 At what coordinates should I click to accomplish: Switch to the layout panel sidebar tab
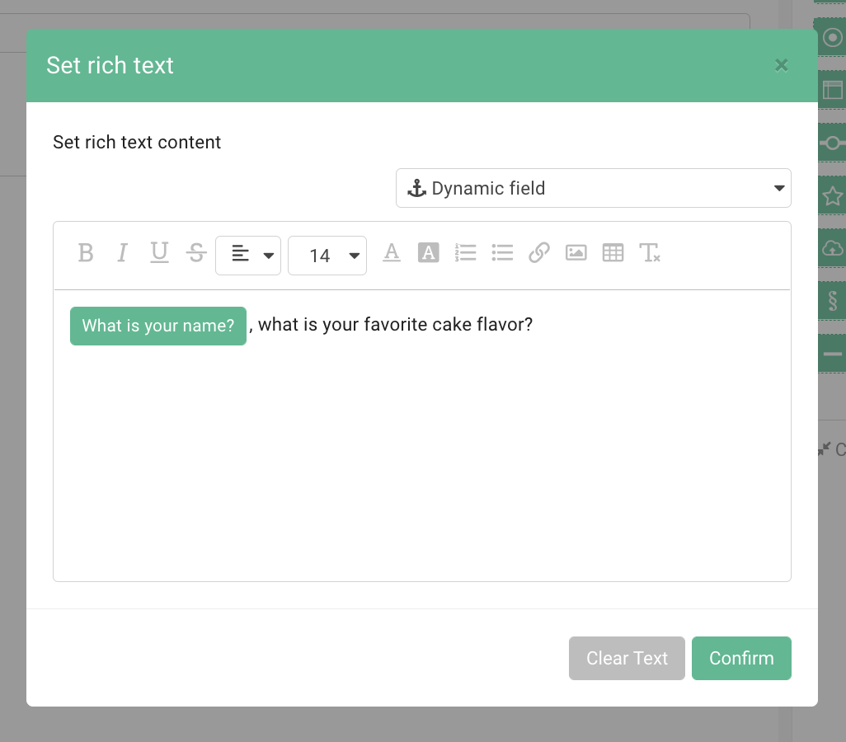coord(833,91)
